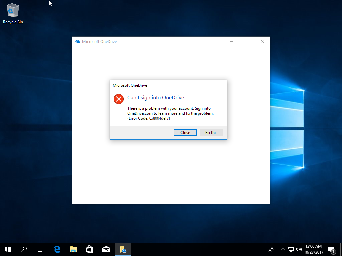Click the Close button in the error dialog
342x256 pixels.
185,133
